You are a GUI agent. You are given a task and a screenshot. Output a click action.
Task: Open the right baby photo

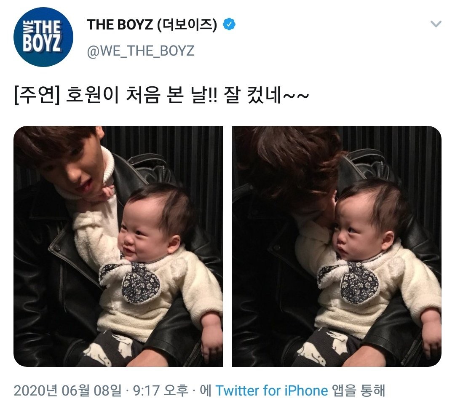[337, 246]
